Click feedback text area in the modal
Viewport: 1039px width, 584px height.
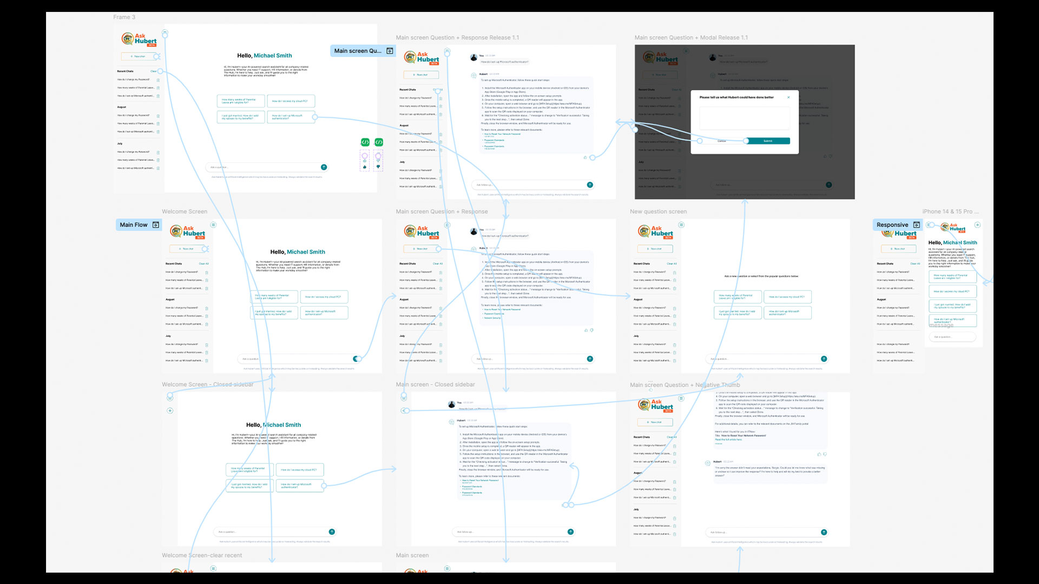(x=745, y=118)
